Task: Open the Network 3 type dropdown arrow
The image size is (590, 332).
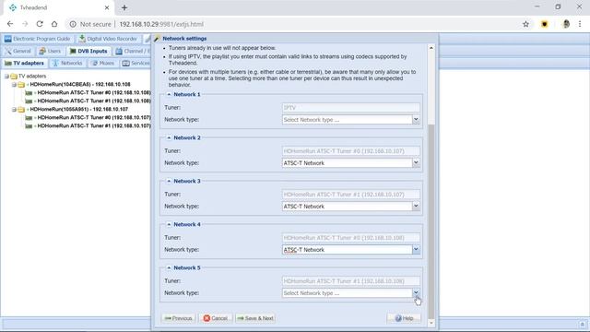Action: 416,207
